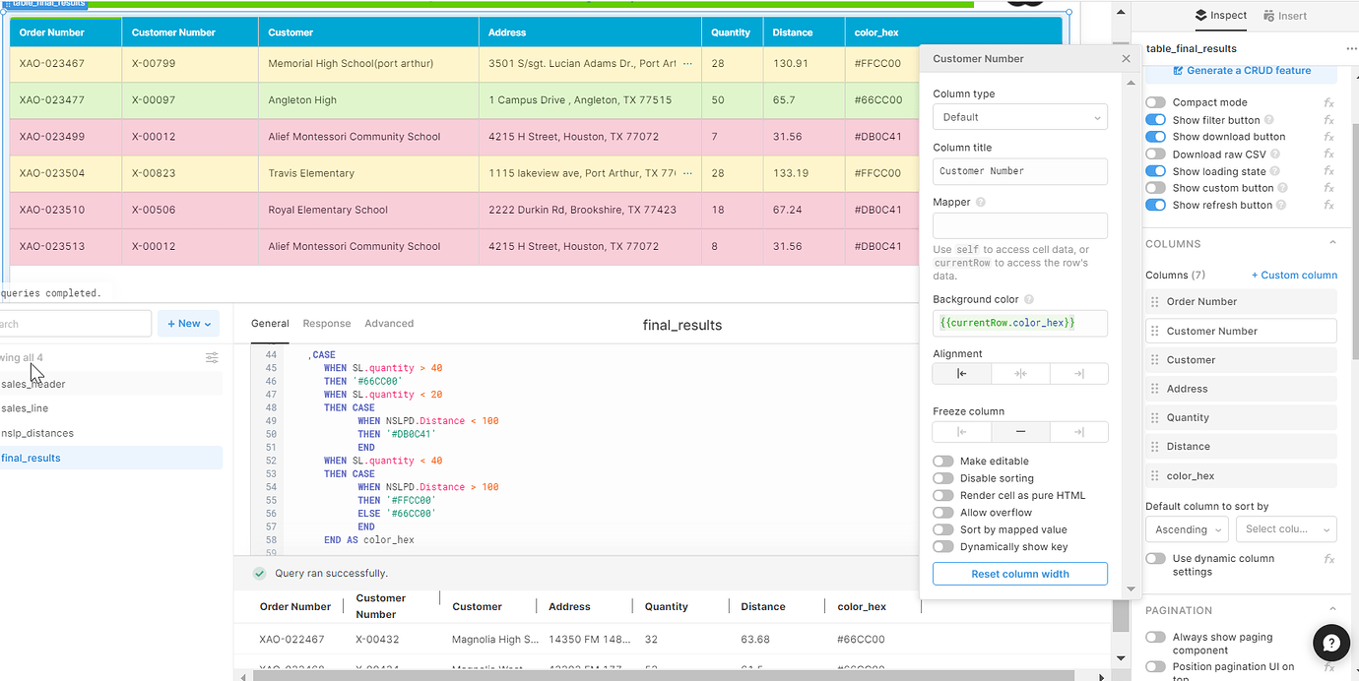Close the Customer Number column popup
The height and width of the screenshot is (681, 1359).
click(1126, 59)
